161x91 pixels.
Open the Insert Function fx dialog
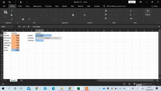tap(28, 27)
